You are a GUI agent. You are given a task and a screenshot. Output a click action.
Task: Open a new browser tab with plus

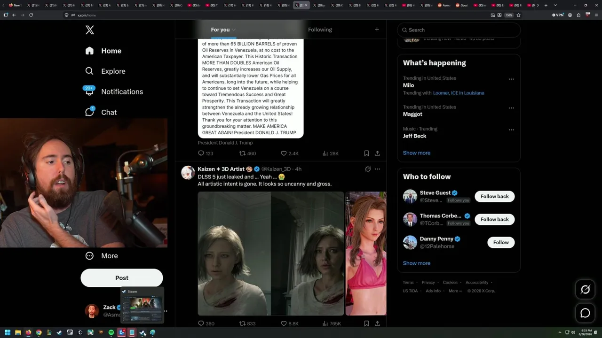(546, 5)
